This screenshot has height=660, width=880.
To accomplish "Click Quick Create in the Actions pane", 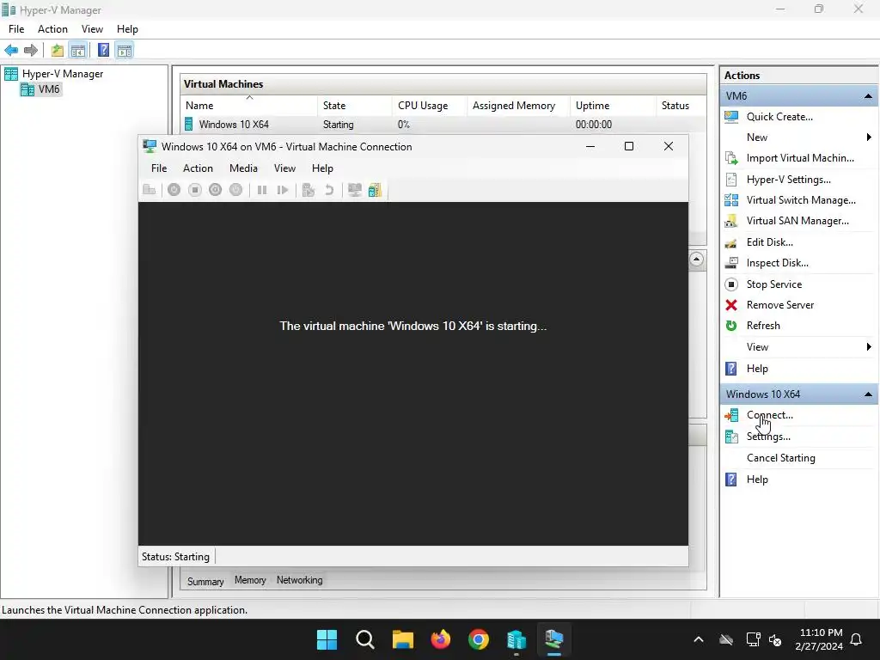I will coord(779,117).
